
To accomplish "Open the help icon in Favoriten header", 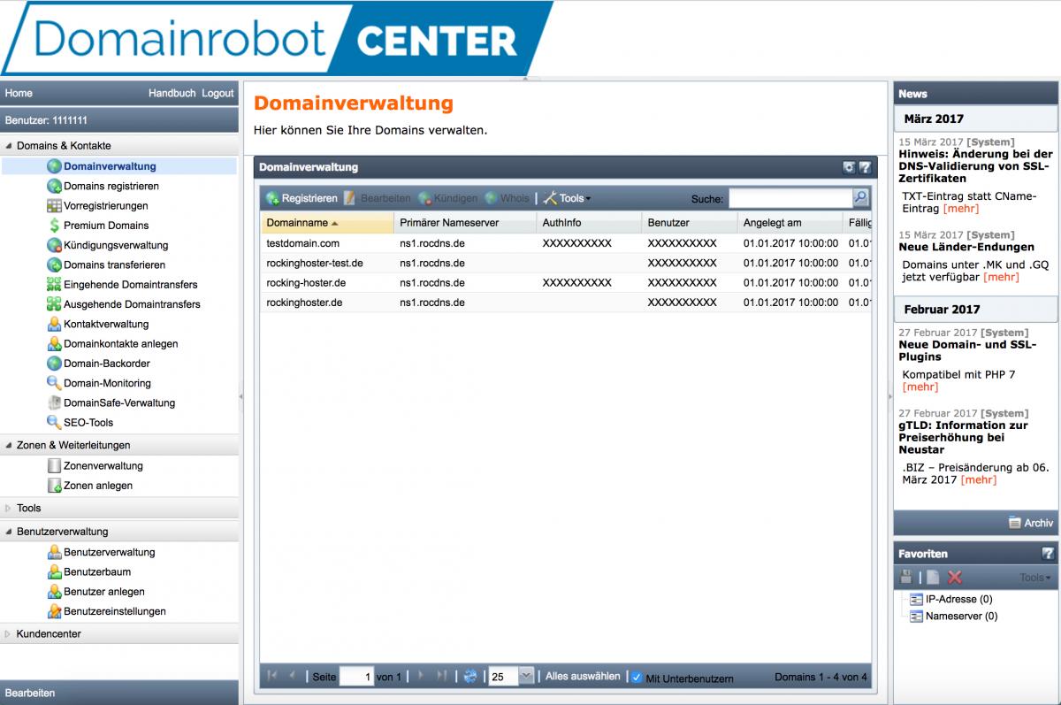I will [x=1048, y=554].
